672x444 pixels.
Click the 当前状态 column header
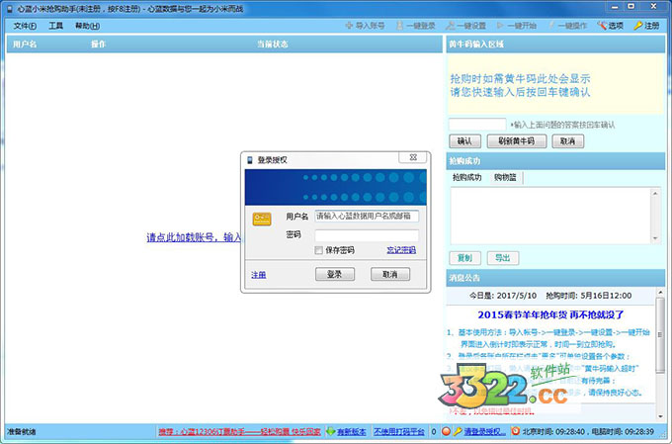click(x=273, y=44)
